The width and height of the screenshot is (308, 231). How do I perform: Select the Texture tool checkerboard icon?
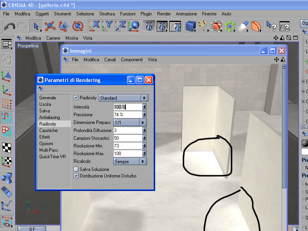pyautogui.click(x=7, y=147)
